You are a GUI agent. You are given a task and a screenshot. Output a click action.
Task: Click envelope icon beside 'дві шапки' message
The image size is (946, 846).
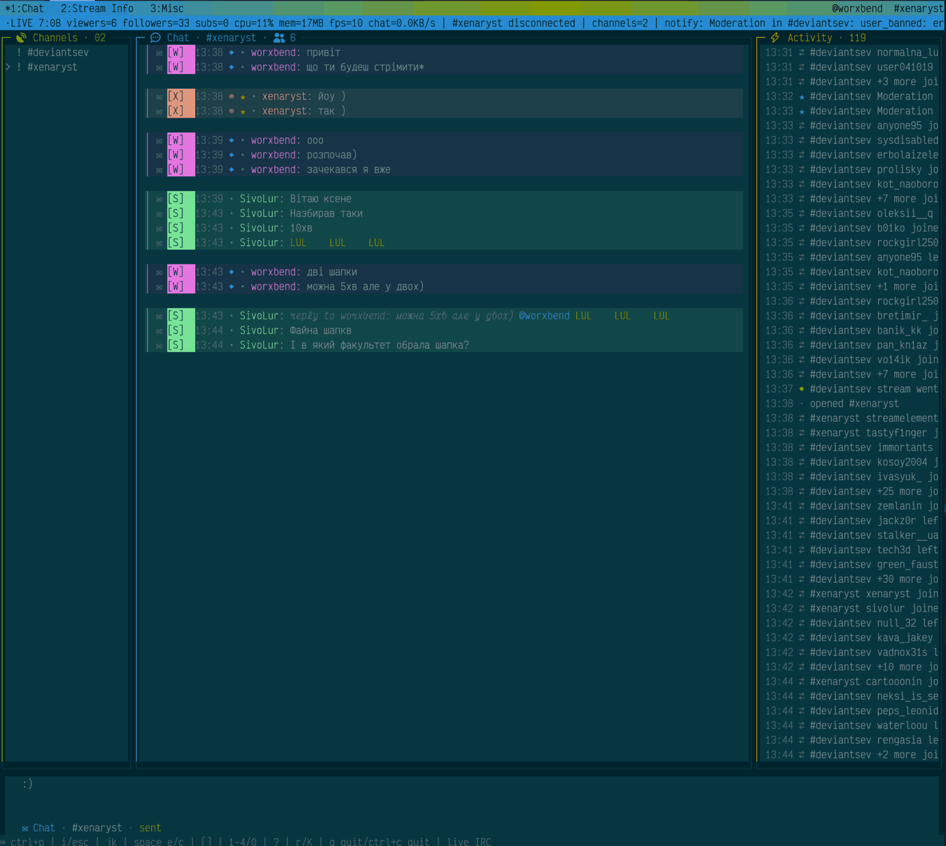159,273
